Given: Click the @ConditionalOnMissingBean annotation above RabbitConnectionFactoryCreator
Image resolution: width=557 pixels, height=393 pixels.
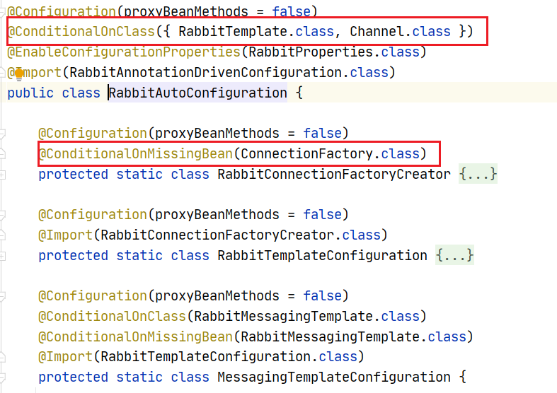Looking at the screenshot, I should [x=135, y=153].
